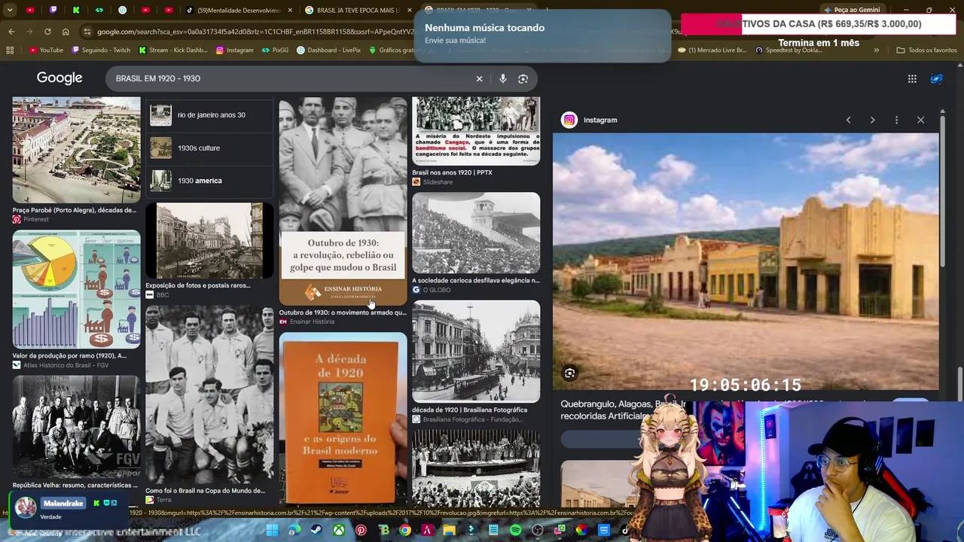964x542 pixels.
Task: Show the previous image in preview panel
Action: pos(848,120)
